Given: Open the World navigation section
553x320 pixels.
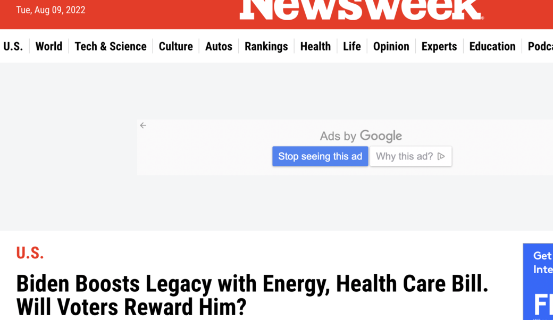Looking at the screenshot, I should pos(49,46).
